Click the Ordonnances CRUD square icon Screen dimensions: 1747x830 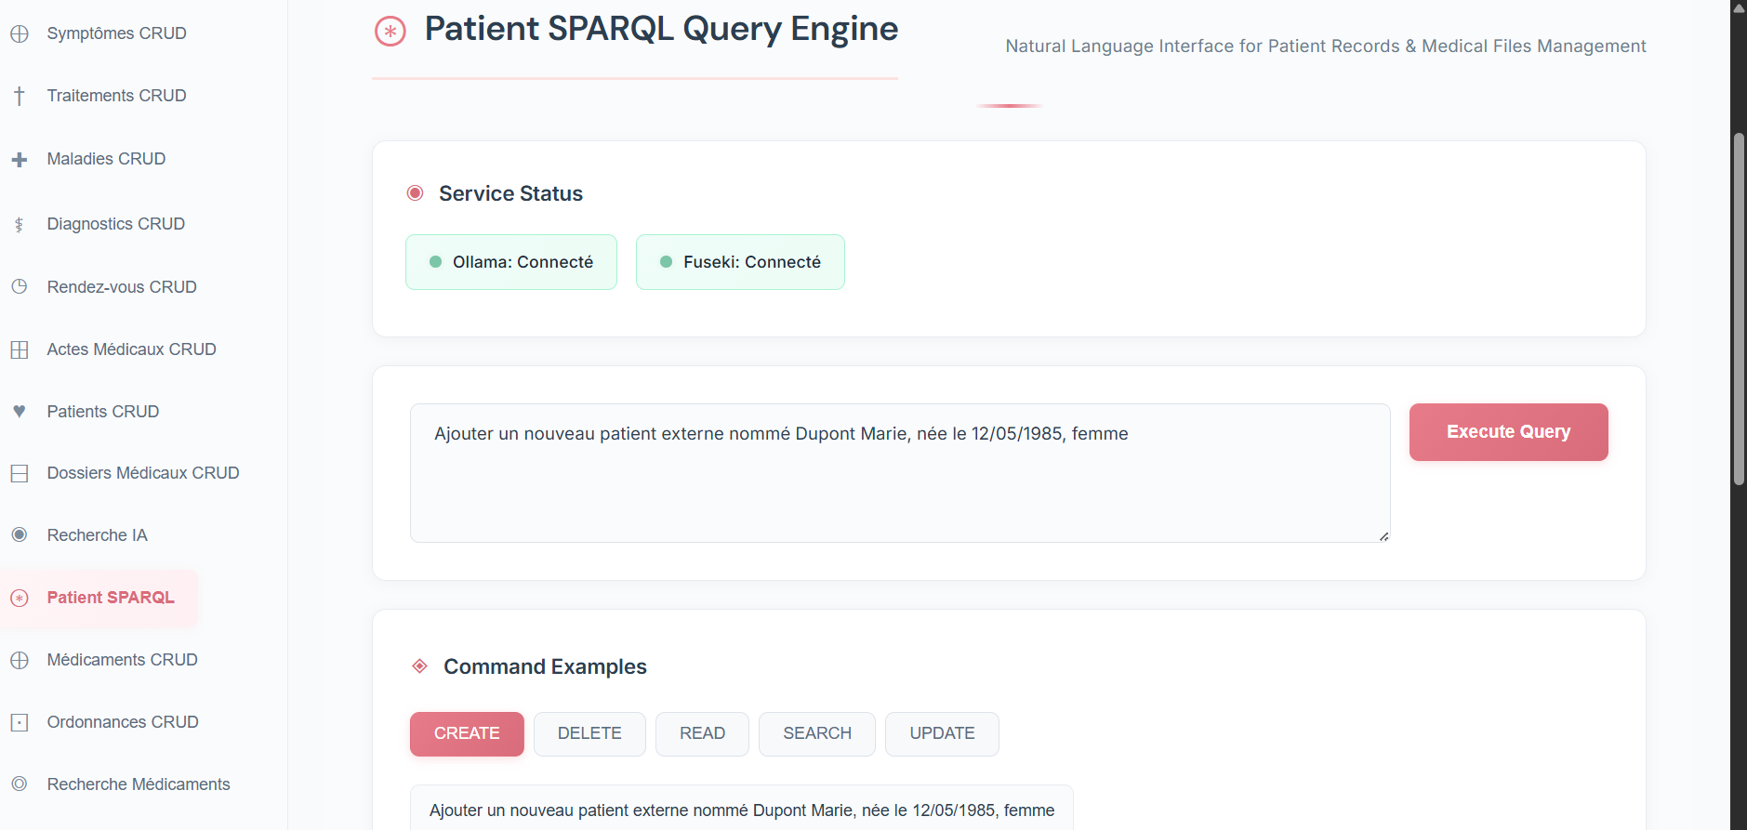[x=20, y=722]
